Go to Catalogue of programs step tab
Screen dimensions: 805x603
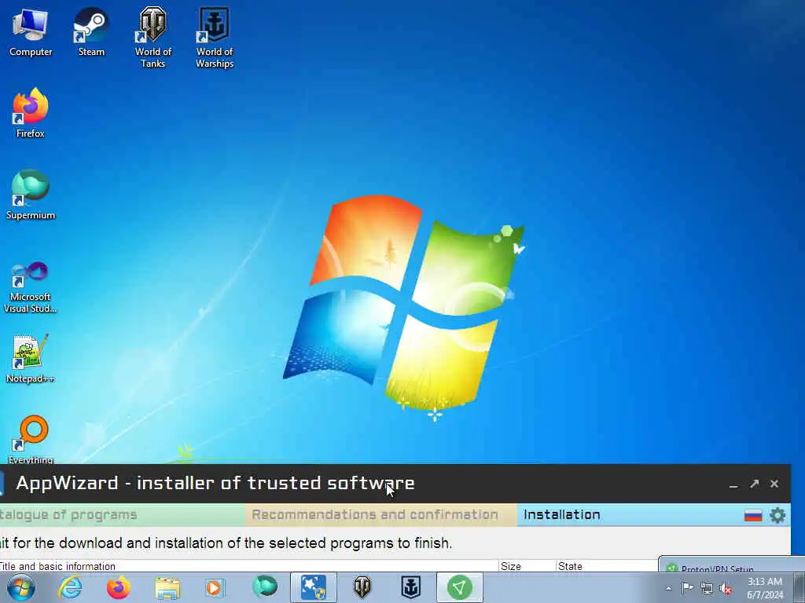tap(121, 515)
